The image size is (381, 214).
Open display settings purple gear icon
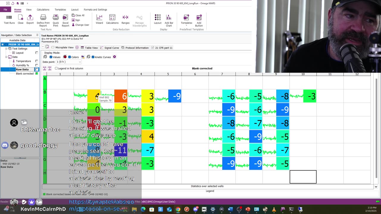pyautogui.click(x=114, y=57)
